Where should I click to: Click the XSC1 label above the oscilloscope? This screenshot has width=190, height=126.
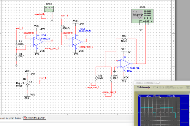tap(142, 7)
